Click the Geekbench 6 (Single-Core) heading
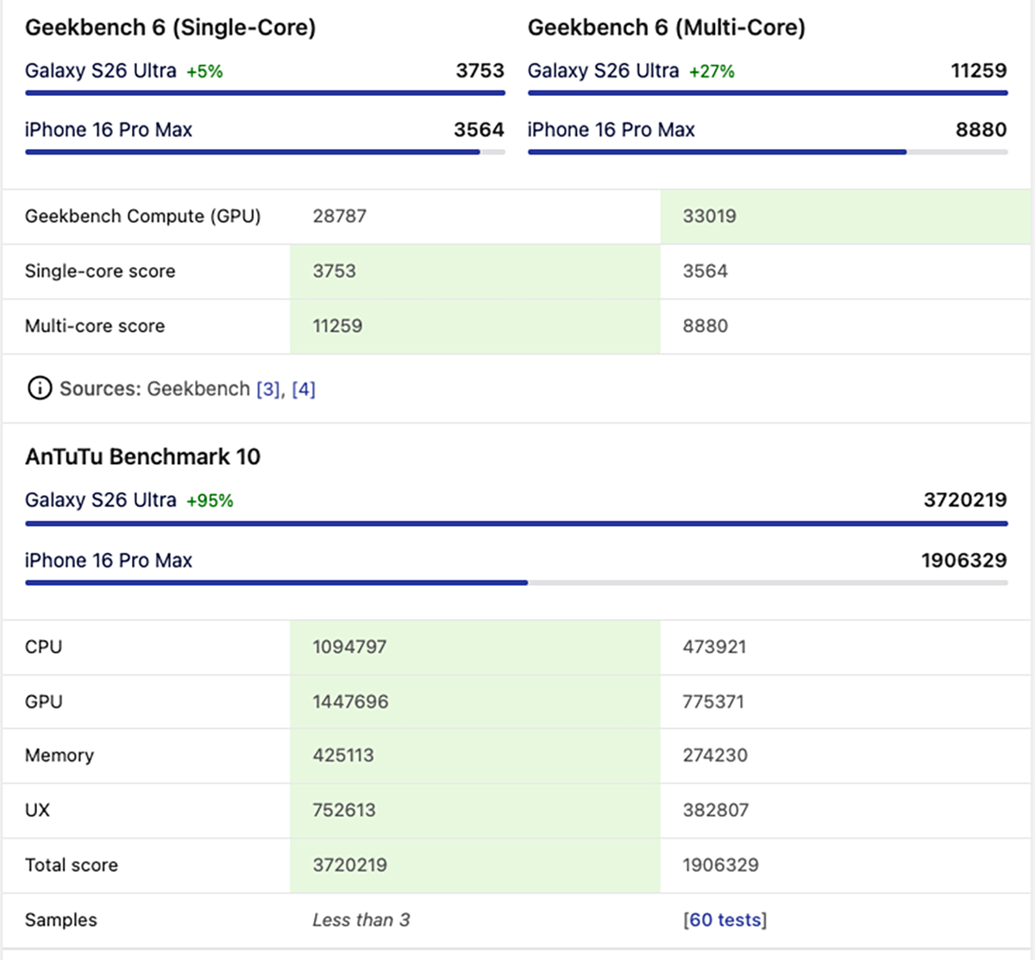The width and height of the screenshot is (1035, 960). click(170, 28)
